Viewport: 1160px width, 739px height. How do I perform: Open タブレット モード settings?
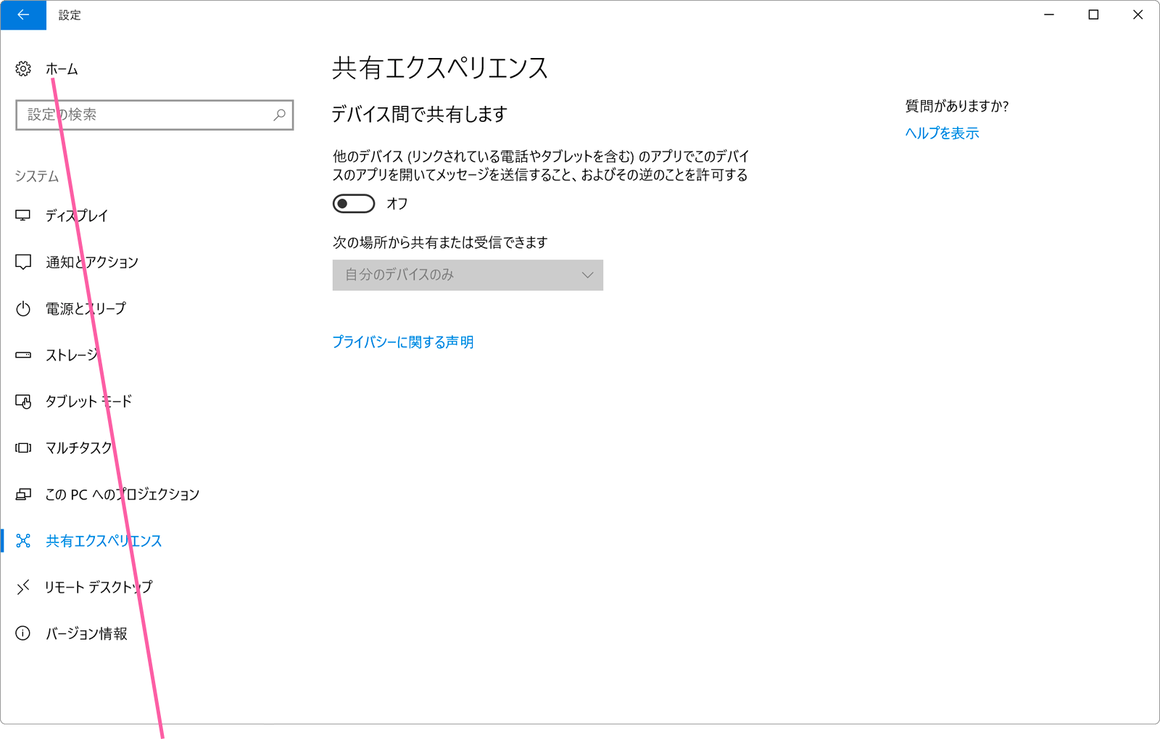pos(88,402)
